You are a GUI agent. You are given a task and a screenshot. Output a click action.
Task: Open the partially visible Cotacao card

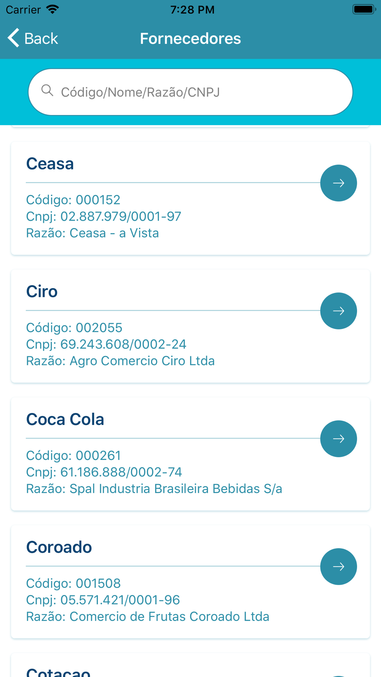pos(190,665)
